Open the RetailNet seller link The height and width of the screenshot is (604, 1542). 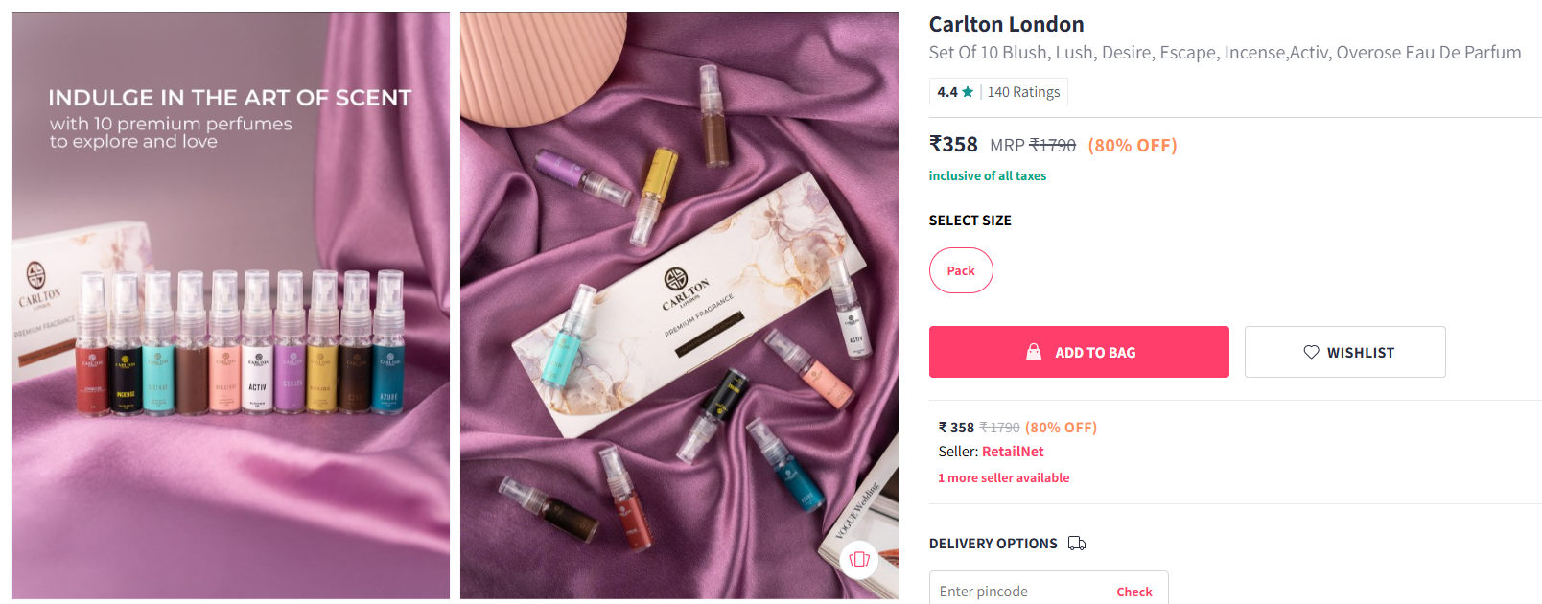coord(1013,452)
